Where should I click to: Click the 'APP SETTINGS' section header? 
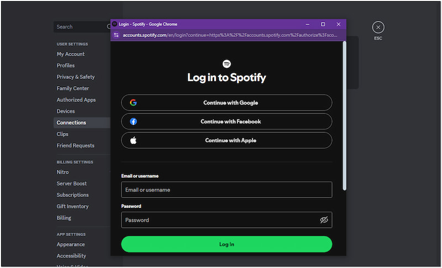71,234
